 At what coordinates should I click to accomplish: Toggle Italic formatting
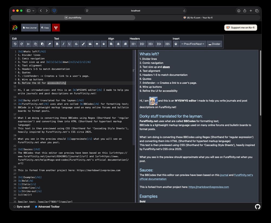(63, 44)
